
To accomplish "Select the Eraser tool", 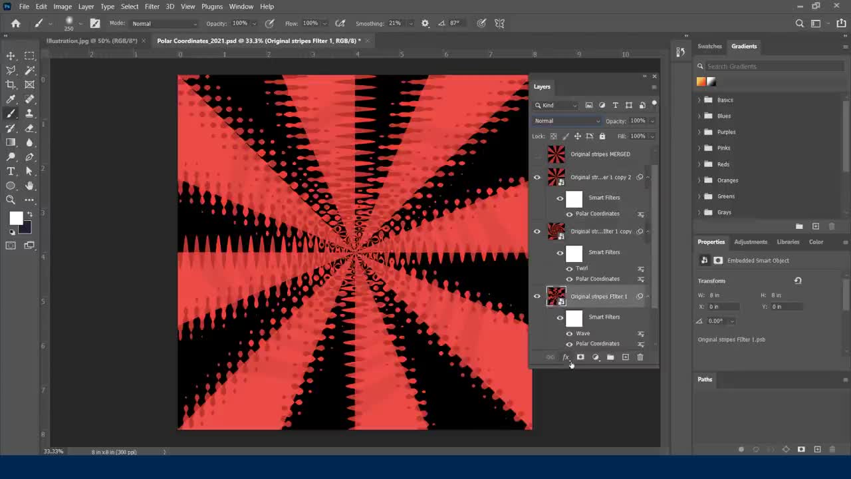I will (29, 128).
